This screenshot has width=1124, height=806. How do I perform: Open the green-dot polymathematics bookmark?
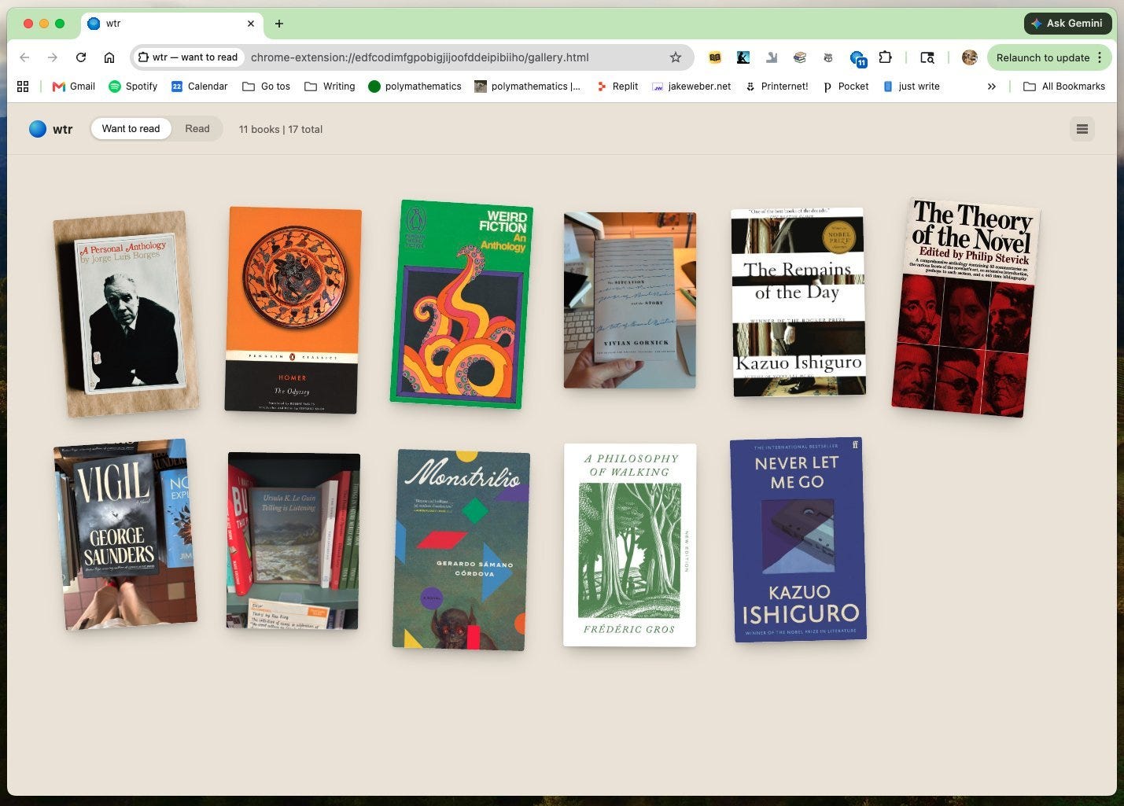click(x=415, y=86)
